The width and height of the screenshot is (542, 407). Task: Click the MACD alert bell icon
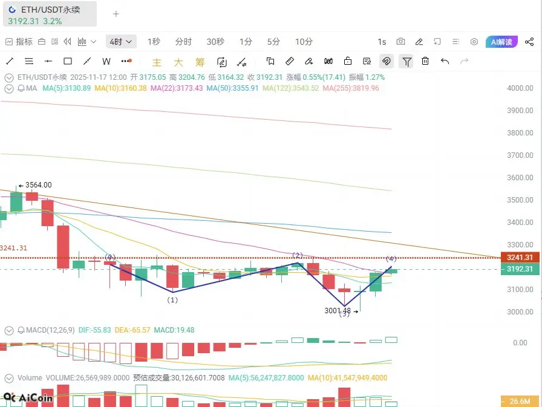(21, 331)
